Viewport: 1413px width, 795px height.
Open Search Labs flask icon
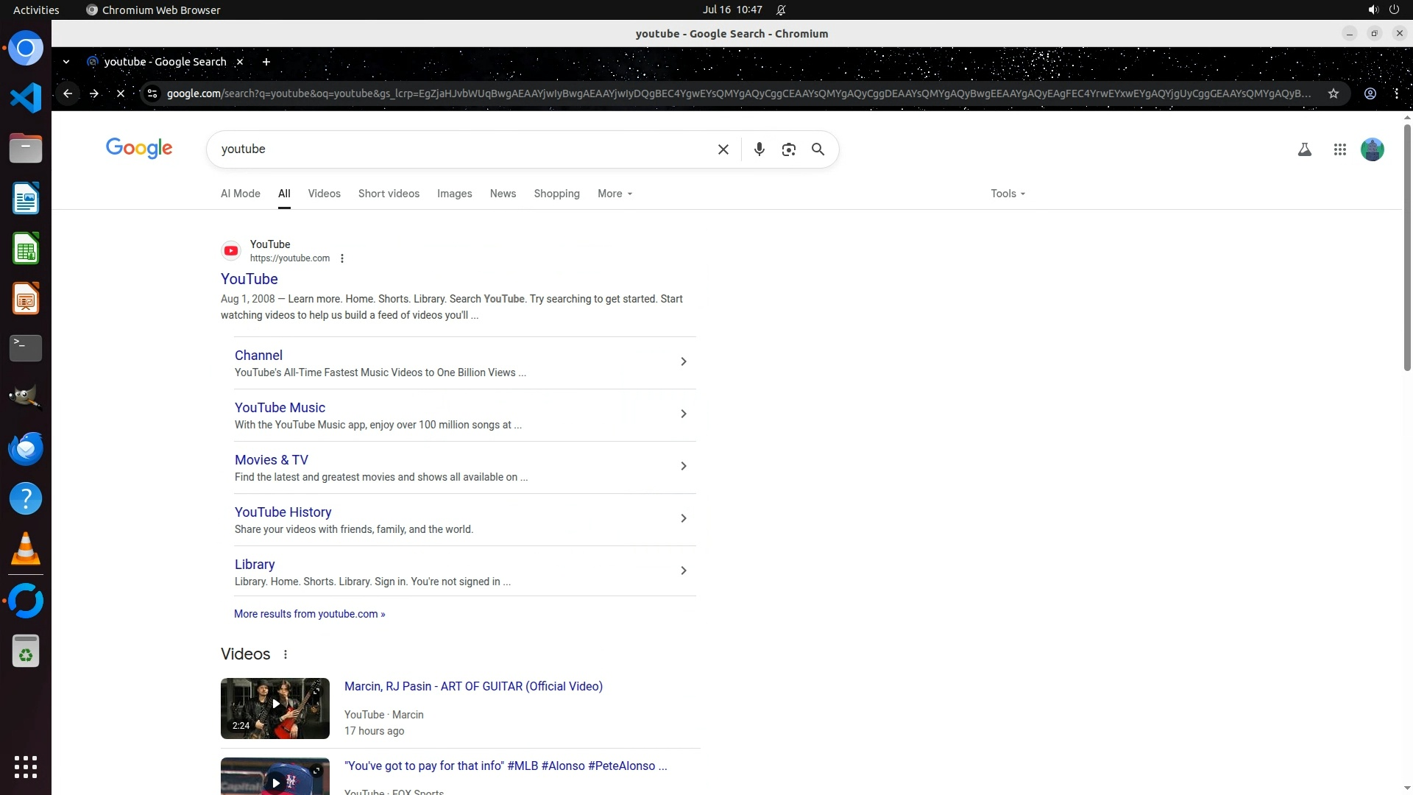1304,149
